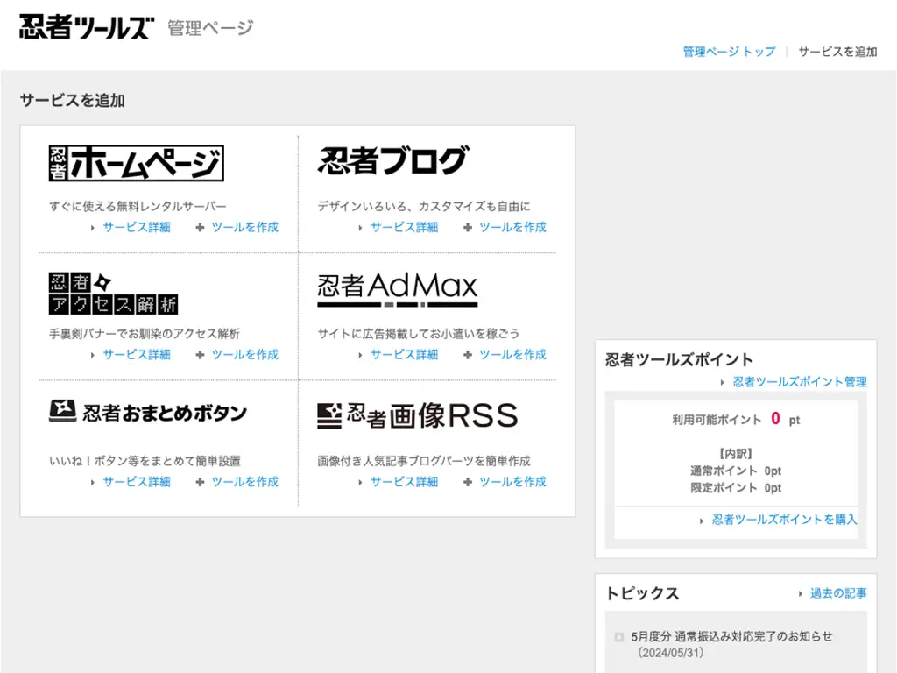Click ツールを作成 for 忍者おまとめボタン
The height and width of the screenshot is (673, 897).
pyautogui.click(x=245, y=482)
